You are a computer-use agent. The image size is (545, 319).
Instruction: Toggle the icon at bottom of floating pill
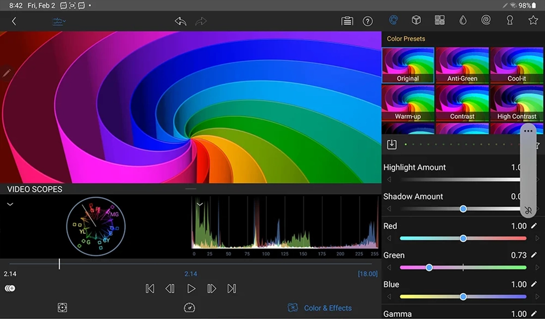pyautogui.click(x=528, y=210)
